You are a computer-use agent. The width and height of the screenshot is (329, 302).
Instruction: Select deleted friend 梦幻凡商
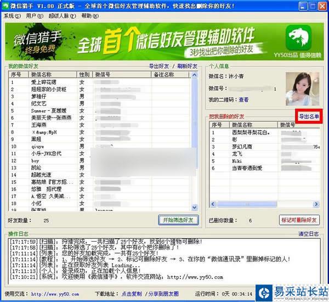click(265, 147)
